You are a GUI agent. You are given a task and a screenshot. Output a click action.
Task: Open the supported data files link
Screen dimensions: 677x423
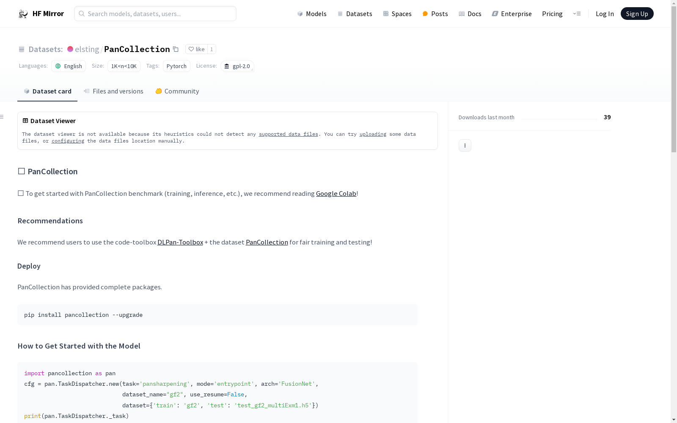289,134
